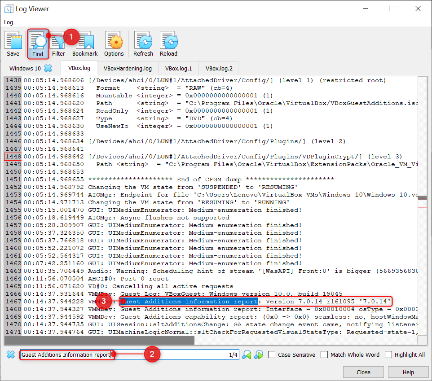The height and width of the screenshot is (381, 432).
Task: Enable the Highlight All checkbox
Action: [x=388, y=355]
